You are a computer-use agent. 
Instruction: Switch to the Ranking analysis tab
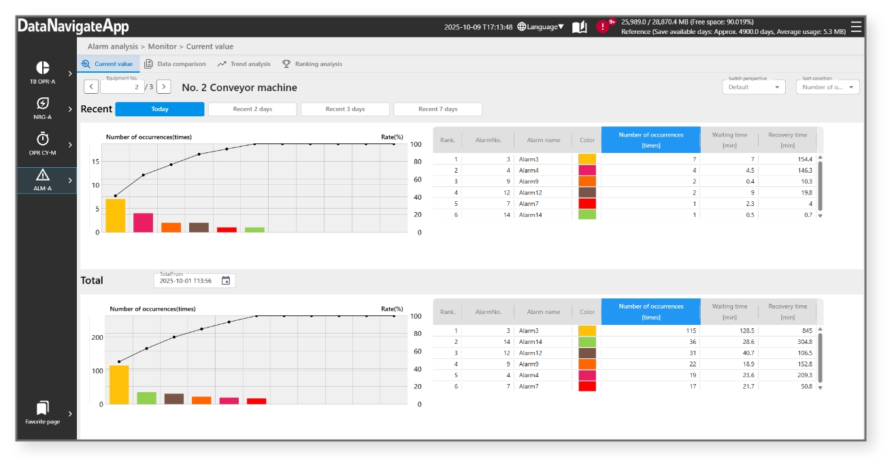(312, 64)
